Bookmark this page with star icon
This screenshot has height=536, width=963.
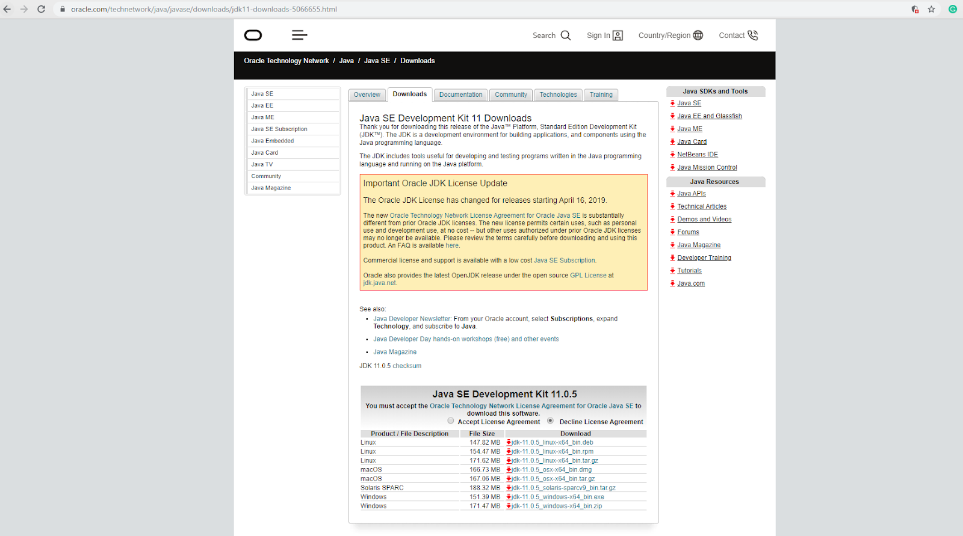pos(931,9)
